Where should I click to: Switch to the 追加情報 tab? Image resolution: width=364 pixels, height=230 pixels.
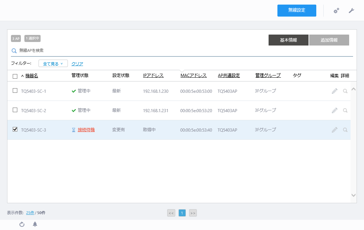click(329, 40)
